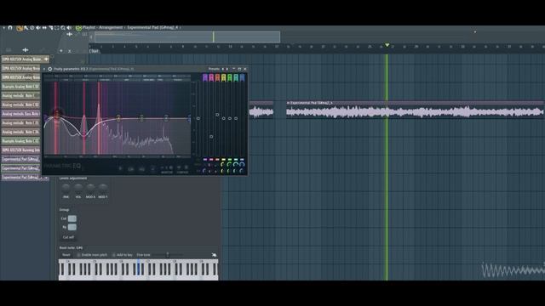Click the Playback speaker tool in Playlist
This screenshot has height=306, width=545.
click(69, 28)
